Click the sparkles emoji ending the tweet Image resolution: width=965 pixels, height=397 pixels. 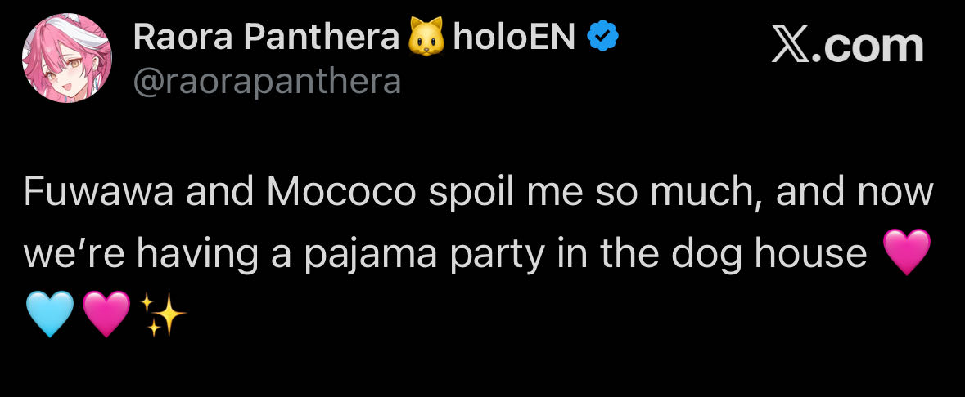163,314
